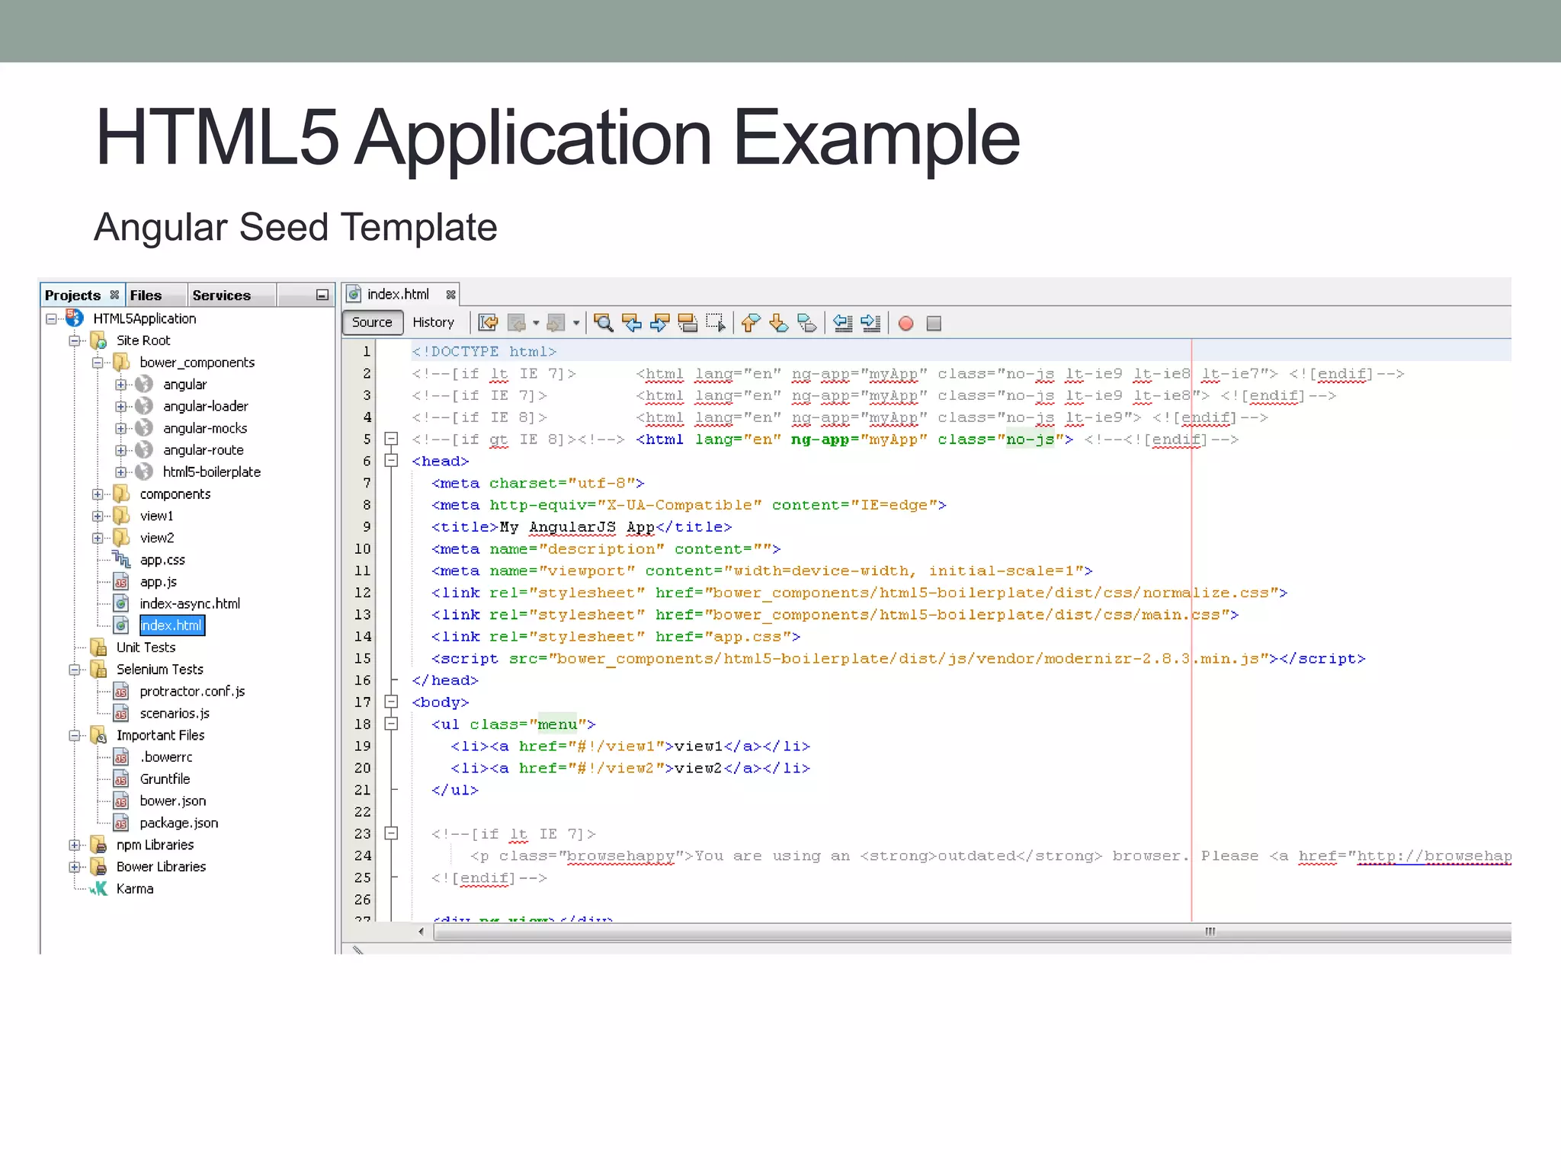Click the Shift Line Left icon
Image resolution: width=1561 pixels, height=1170 pixels.
point(842,323)
